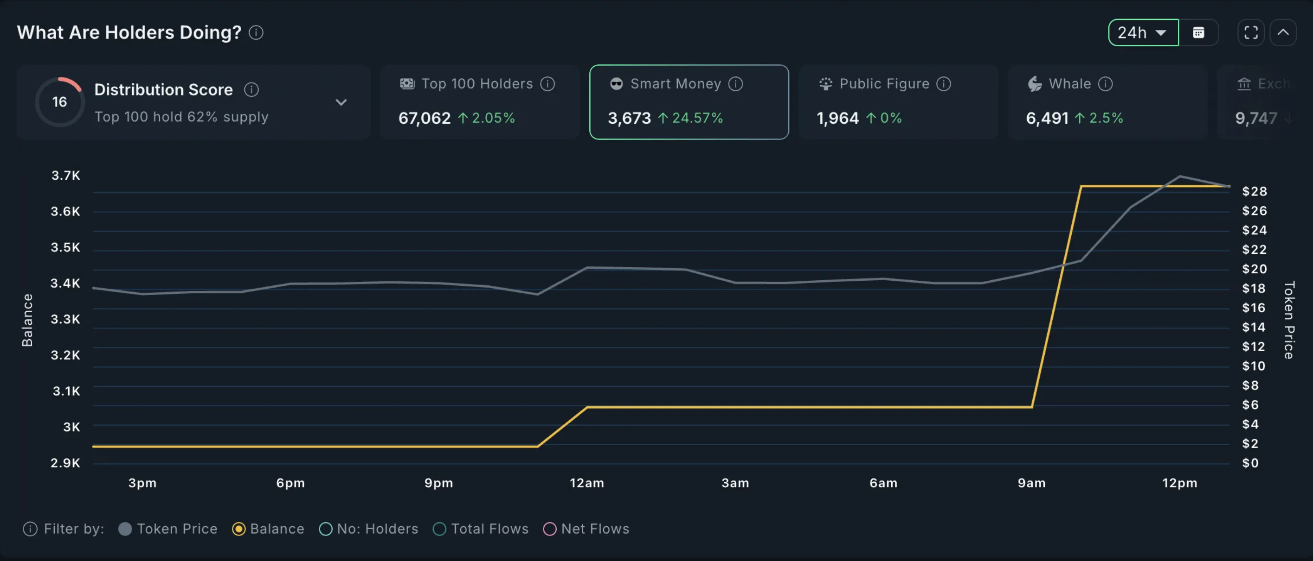Open the calendar date picker icon
Viewport: 1313px width, 561px height.
[x=1198, y=32]
